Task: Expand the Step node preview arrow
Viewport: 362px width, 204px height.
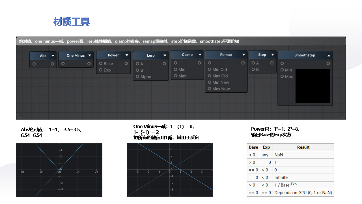Action: pyautogui.click(x=273, y=55)
